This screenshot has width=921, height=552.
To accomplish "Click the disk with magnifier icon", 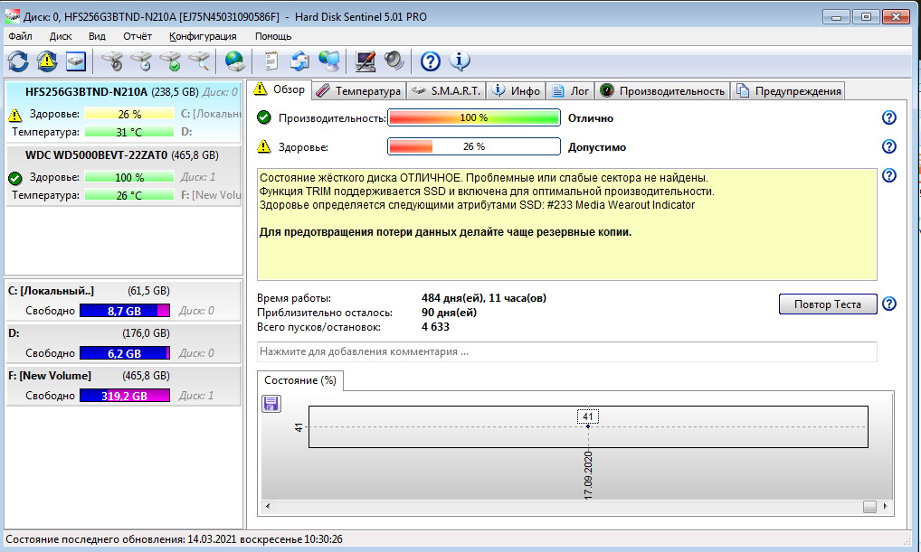I will [x=199, y=61].
